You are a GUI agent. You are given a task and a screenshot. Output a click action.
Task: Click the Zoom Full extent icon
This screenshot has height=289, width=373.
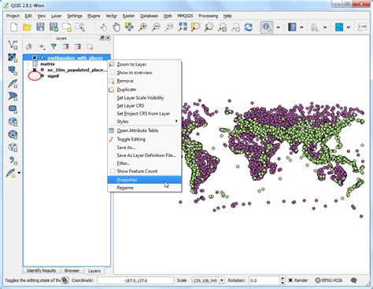pos(183,27)
